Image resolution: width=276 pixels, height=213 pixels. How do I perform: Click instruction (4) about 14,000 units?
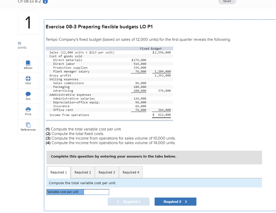[x=111, y=143]
